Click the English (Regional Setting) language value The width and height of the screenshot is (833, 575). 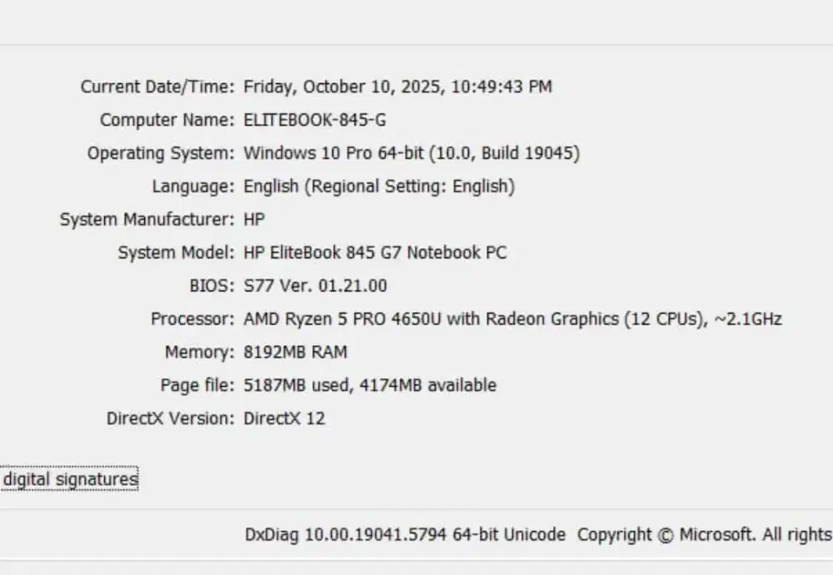[x=379, y=186]
